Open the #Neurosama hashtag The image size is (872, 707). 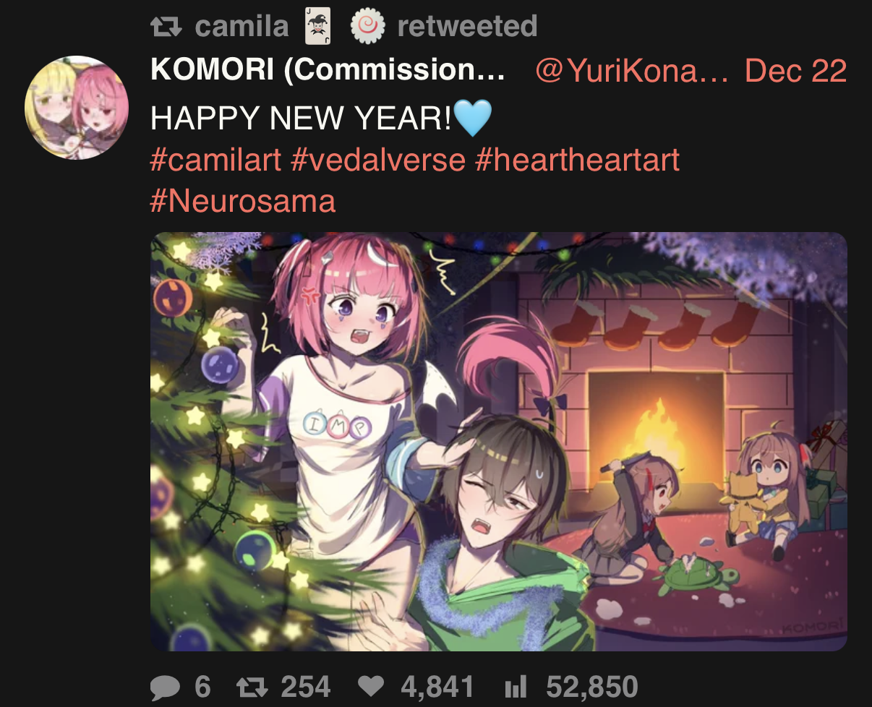243,200
